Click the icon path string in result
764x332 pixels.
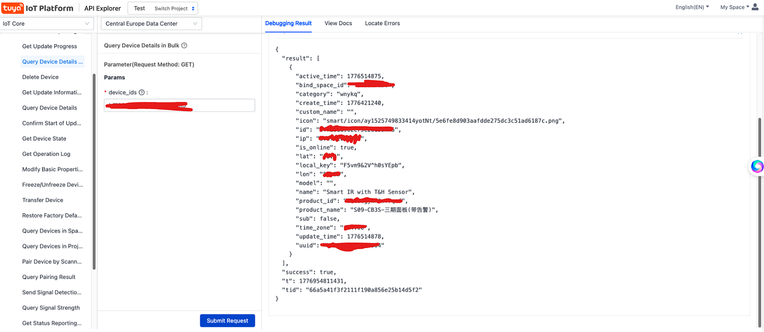[x=443, y=120]
